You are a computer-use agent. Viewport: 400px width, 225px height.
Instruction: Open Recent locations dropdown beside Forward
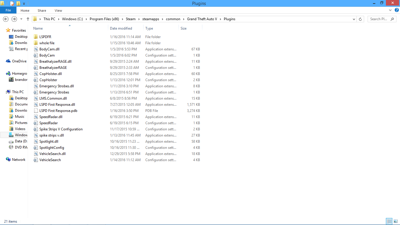pos(21,19)
